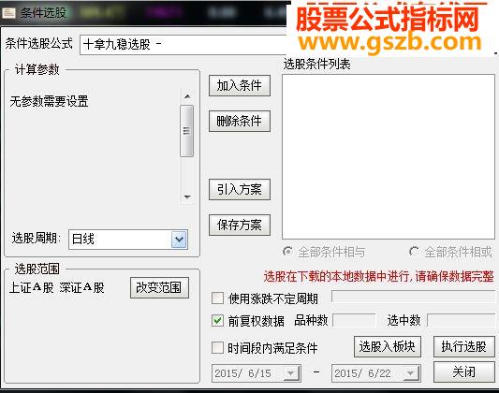Click the 改变范围 button
499x393 pixels.
(159, 288)
